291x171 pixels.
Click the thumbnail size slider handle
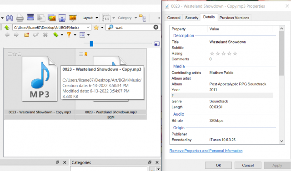(x=91, y=44)
